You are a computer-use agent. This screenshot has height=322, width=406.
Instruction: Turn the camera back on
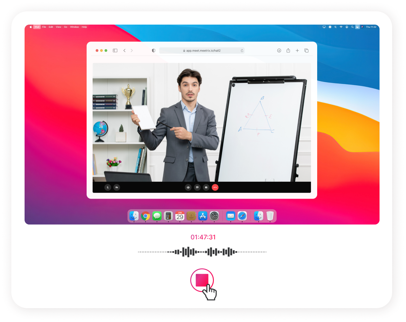point(117,187)
